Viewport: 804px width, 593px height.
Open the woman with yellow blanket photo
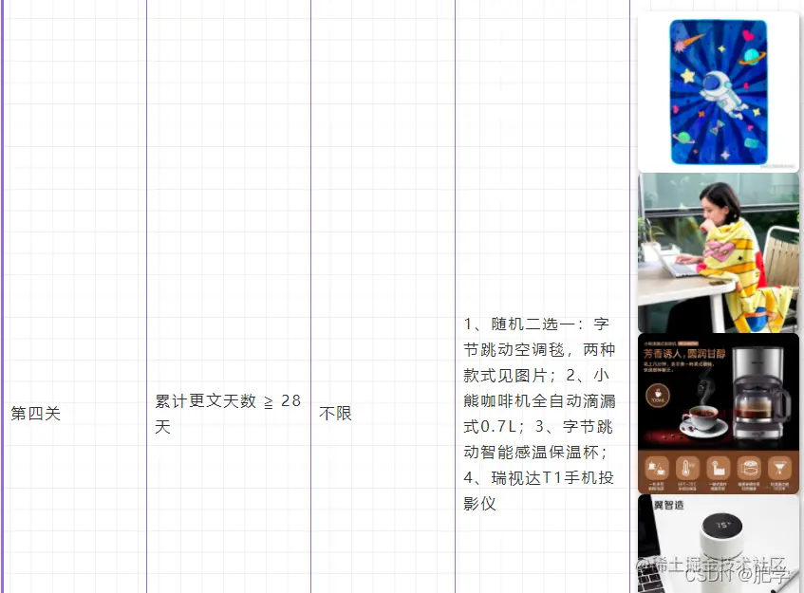pos(719,252)
